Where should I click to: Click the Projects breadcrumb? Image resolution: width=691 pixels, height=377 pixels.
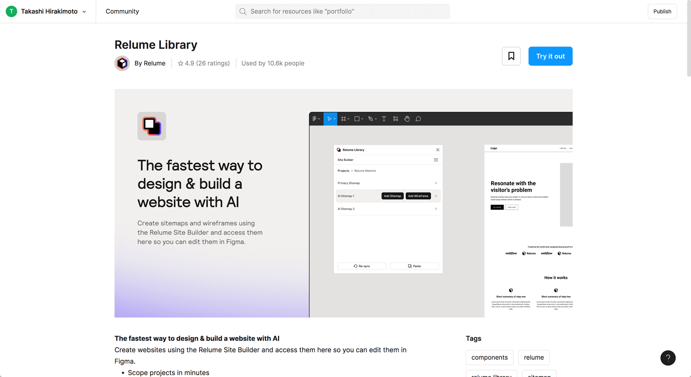343,171
